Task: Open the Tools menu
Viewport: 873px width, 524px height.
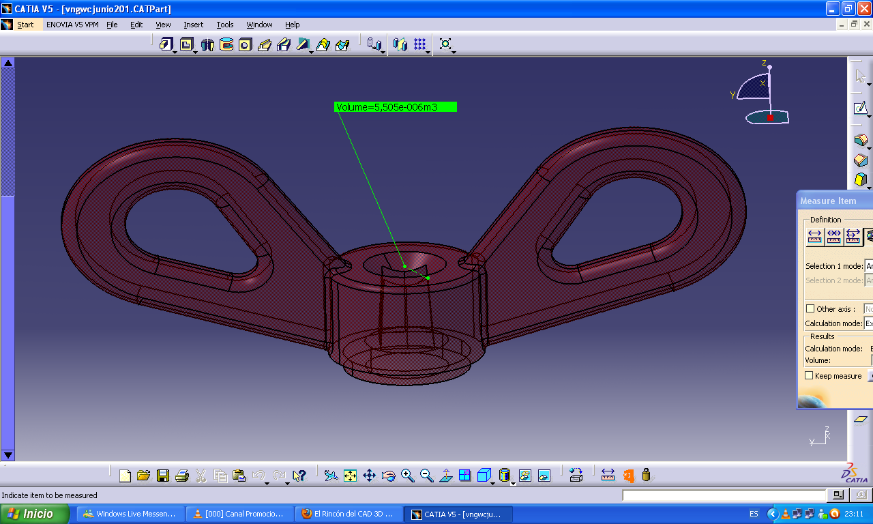Action: [x=225, y=25]
